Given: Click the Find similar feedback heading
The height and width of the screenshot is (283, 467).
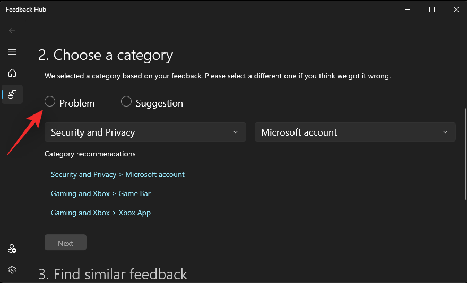Looking at the screenshot, I should [113, 274].
